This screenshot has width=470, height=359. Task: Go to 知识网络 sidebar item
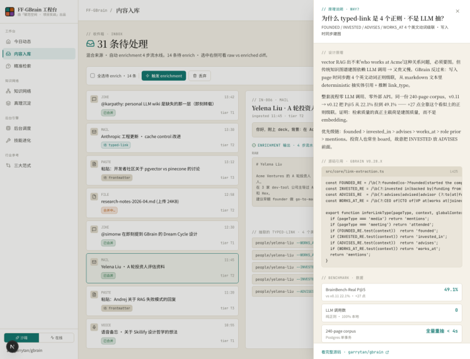pos(39,91)
